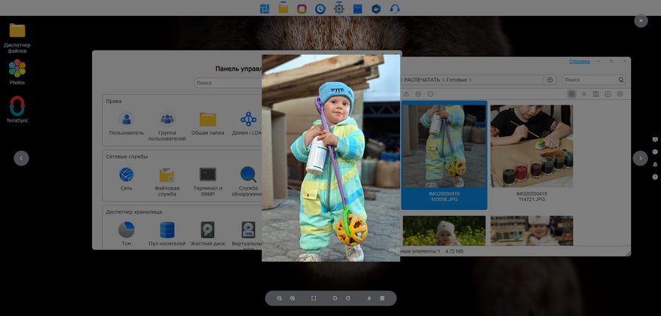Open the backup clock app in top bar
661x316 pixels.
click(320, 8)
